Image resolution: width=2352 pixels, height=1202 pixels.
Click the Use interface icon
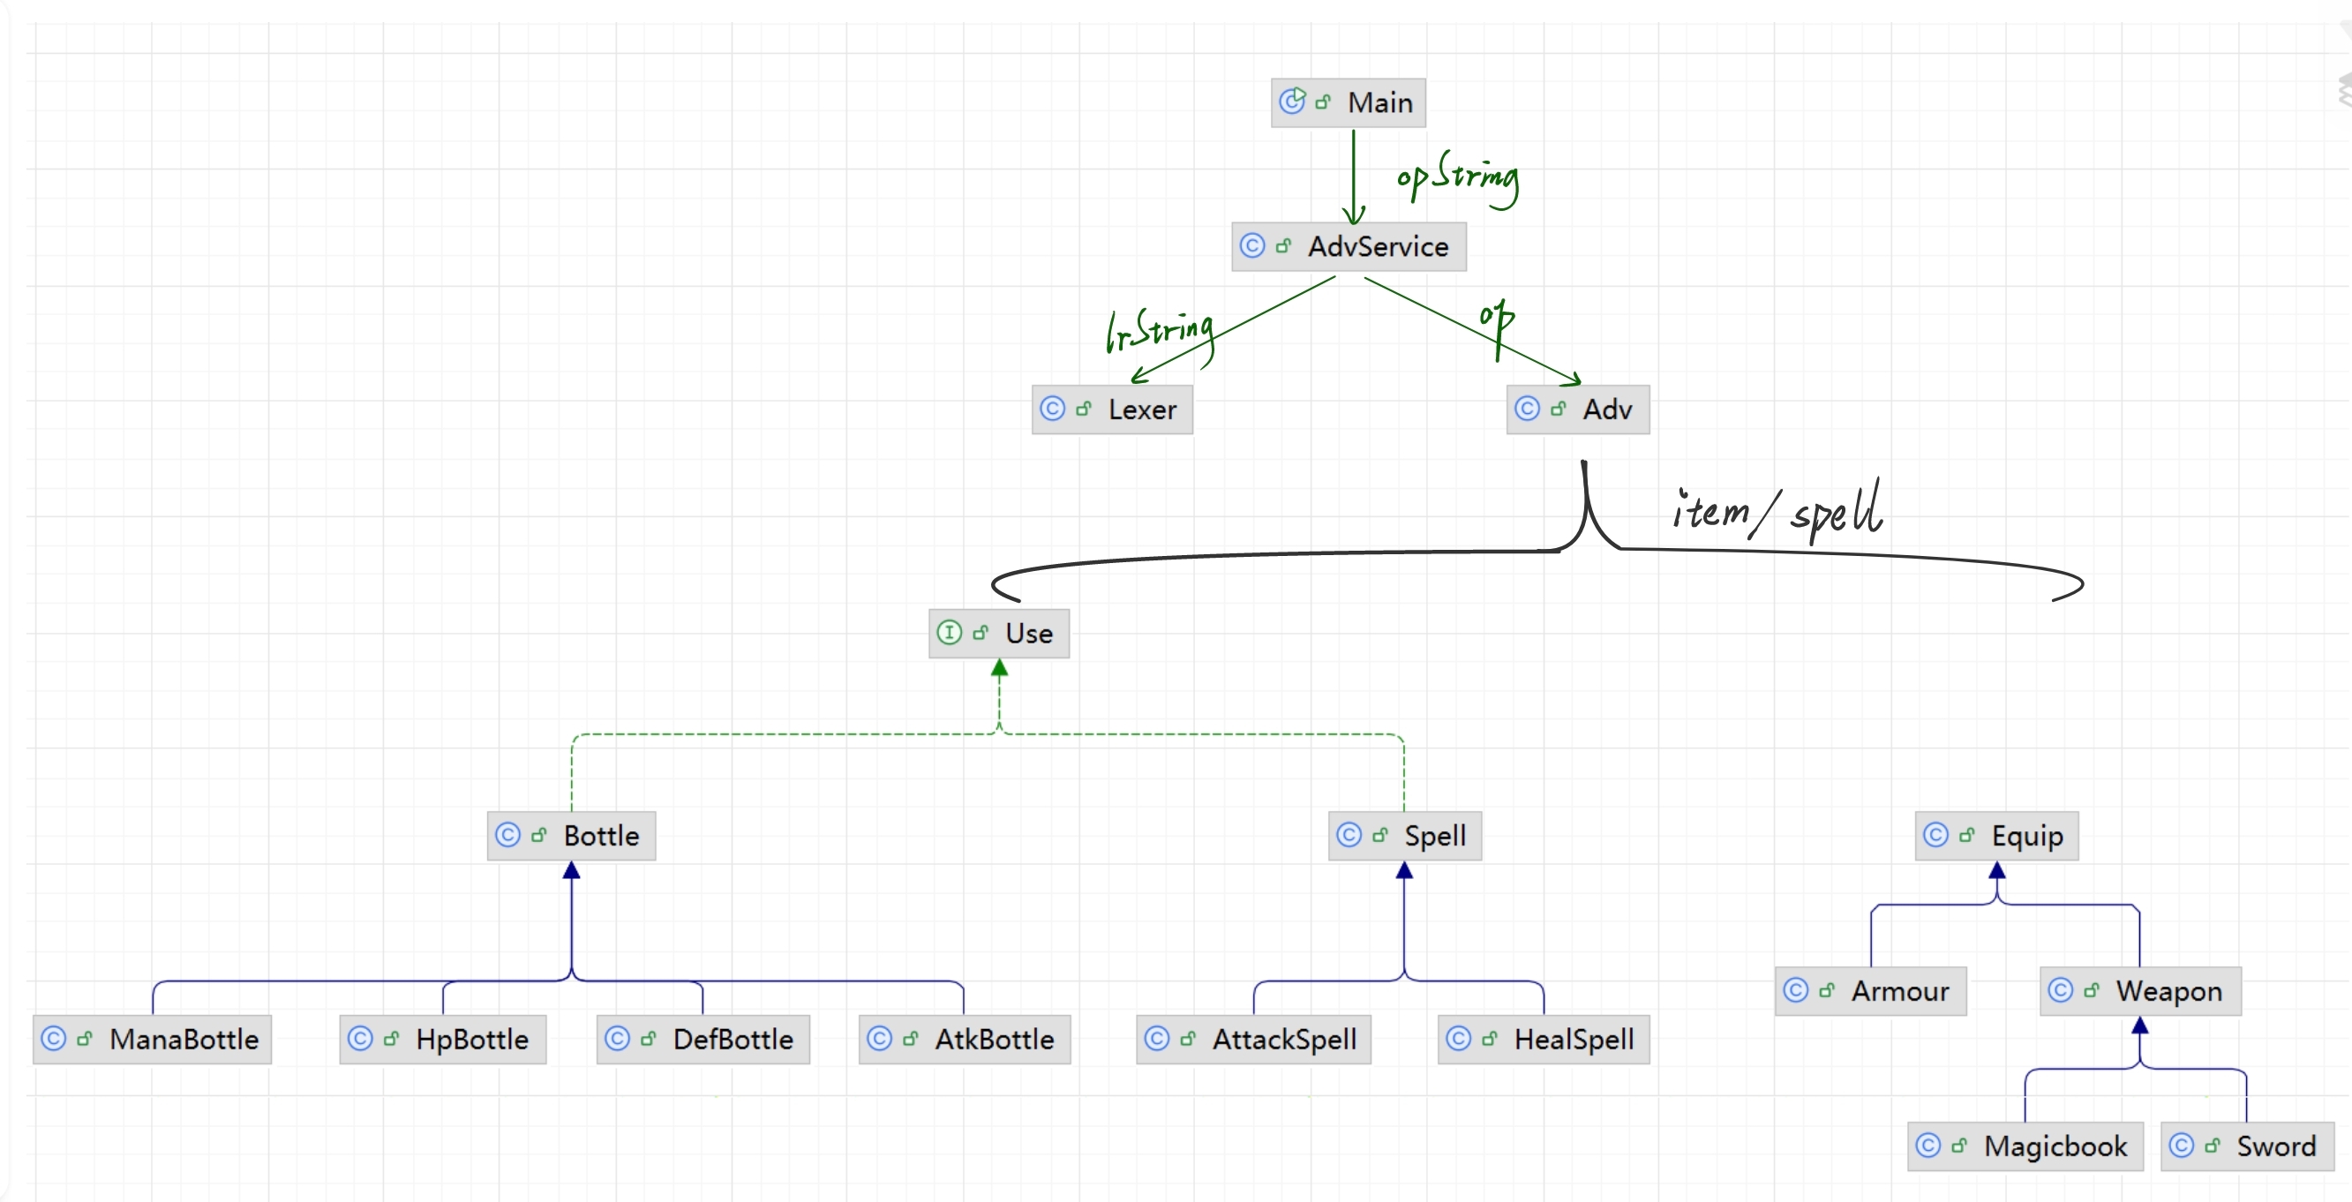950,633
